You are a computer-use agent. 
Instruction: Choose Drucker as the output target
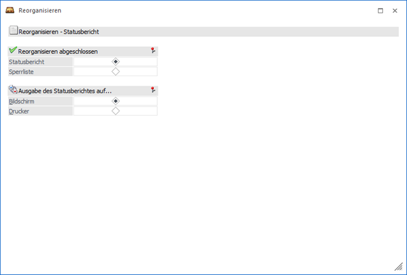pyautogui.click(x=115, y=111)
